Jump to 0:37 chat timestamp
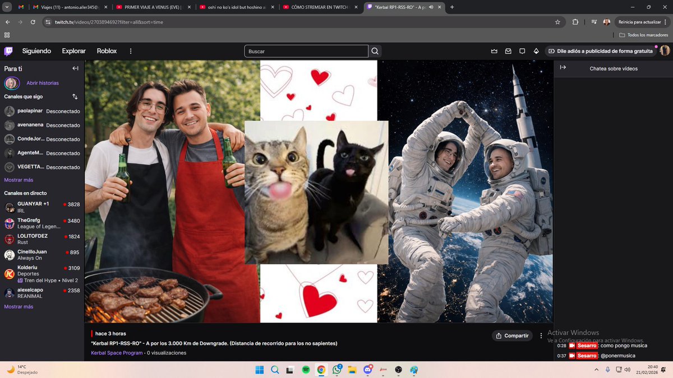This screenshot has width=673, height=378. [x=561, y=356]
